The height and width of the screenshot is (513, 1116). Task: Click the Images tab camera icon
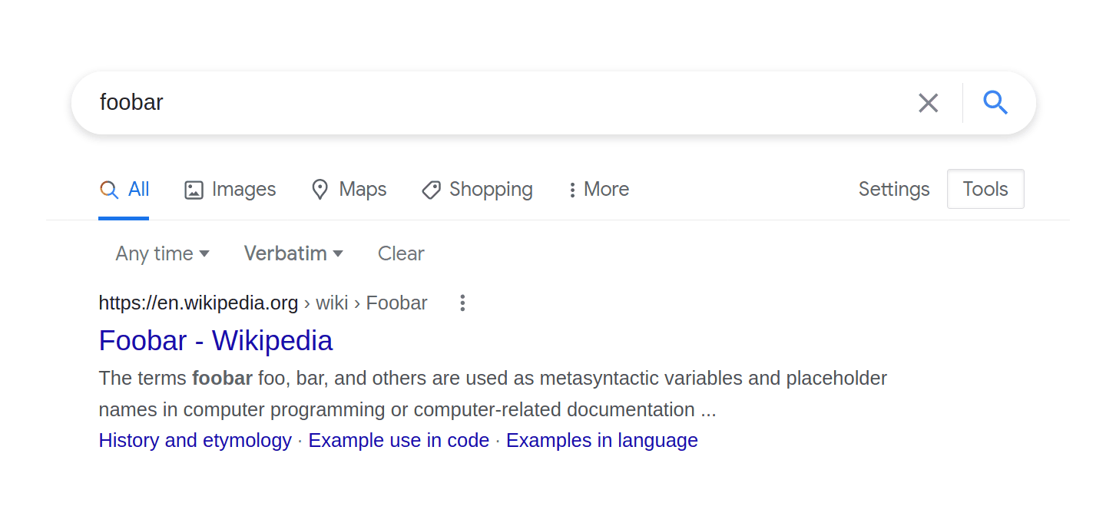pyautogui.click(x=194, y=189)
